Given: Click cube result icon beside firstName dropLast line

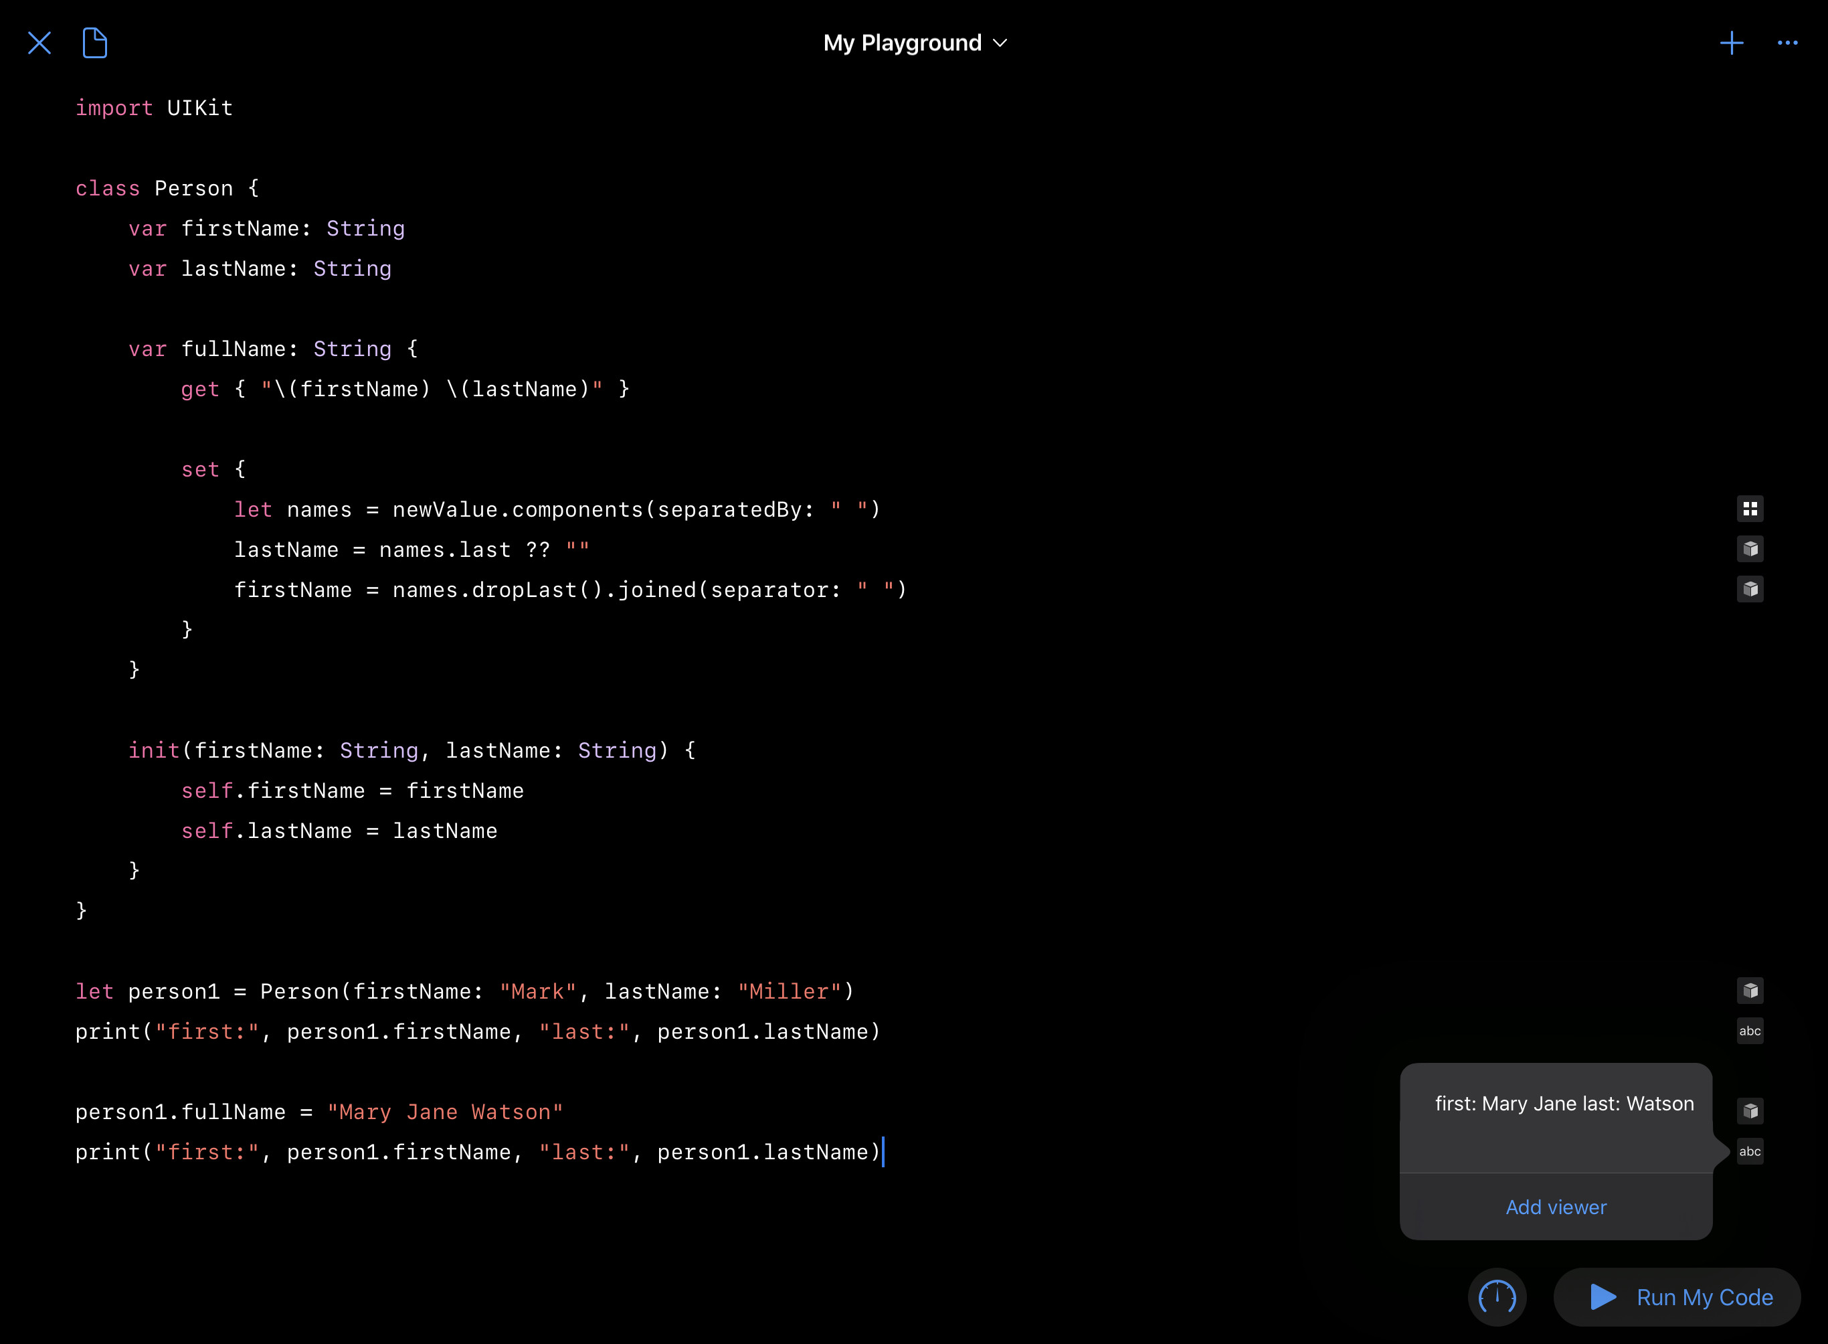Looking at the screenshot, I should [1750, 589].
